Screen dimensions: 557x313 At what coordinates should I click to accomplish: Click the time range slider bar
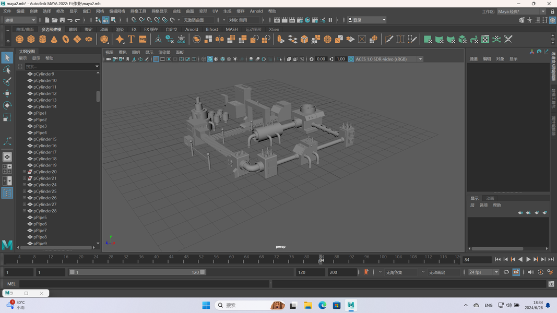[137, 272]
